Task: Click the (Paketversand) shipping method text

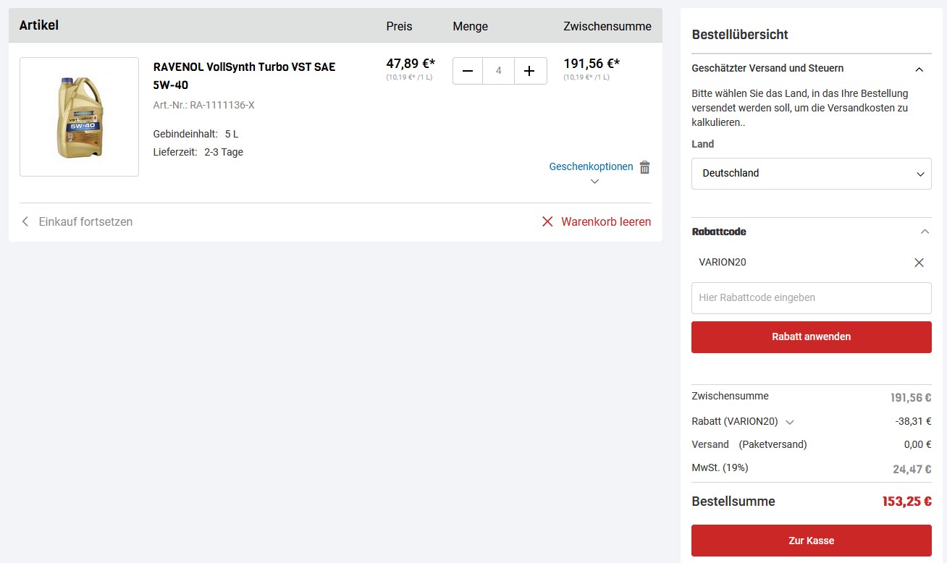Action: point(773,444)
